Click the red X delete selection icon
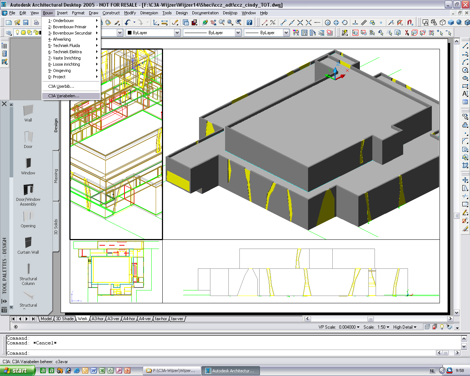Image resolution: width=470 pixels, height=376 pixels. pyautogui.click(x=406, y=33)
